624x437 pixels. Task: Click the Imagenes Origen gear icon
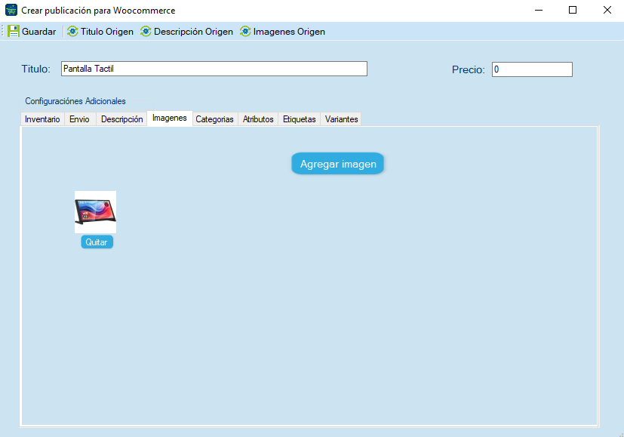(x=245, y=32)
